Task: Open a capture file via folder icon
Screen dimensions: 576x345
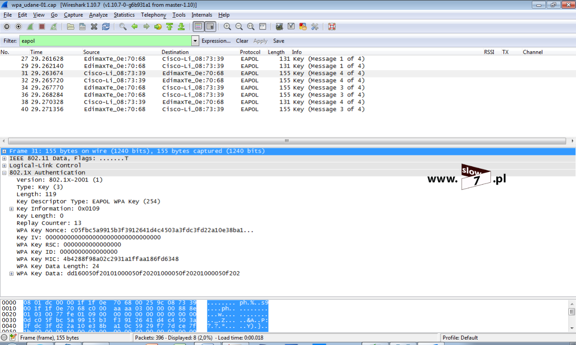Action: 71,27
